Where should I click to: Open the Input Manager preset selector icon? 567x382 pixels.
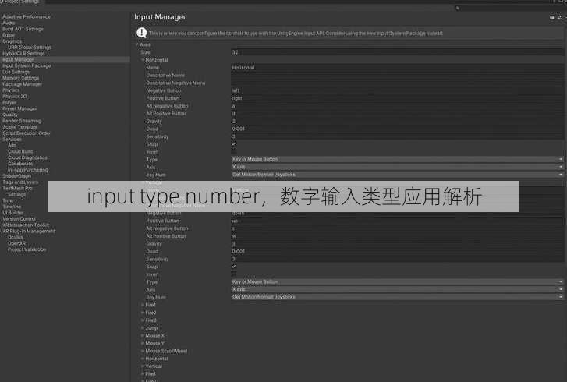click(x=559, y=17)
